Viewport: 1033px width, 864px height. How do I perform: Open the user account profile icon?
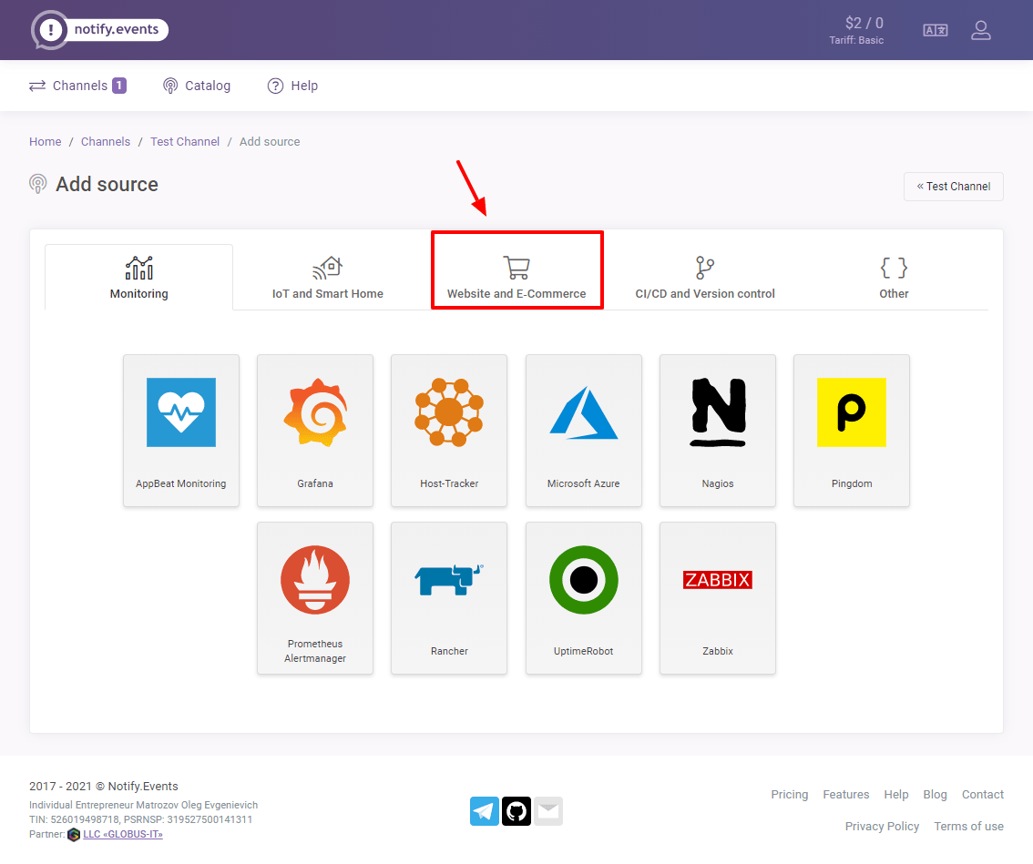tap(980, 30)
